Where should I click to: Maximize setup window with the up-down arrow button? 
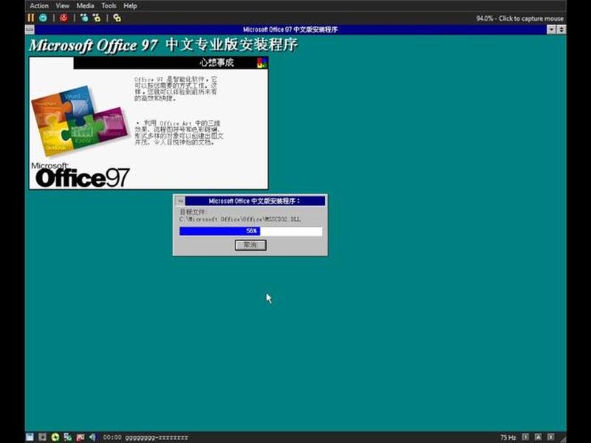click(561, 30)
